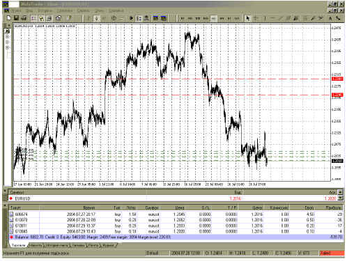Click the print icon in toolbar
The height and width of the screenshot is (261, 347).
pyautogui.click(x=24, y=18)
